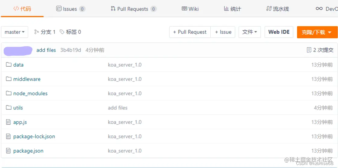Open the utils folder
This screenshot has width=338, height=168.
[18, 108]
